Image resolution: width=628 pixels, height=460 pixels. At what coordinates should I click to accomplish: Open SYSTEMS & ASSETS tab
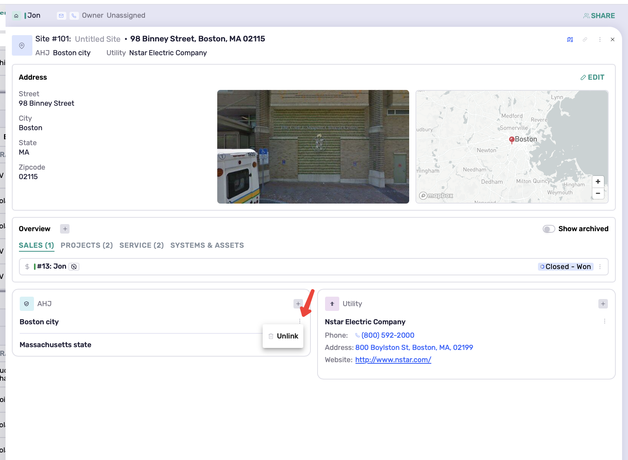tap(207, 245)
